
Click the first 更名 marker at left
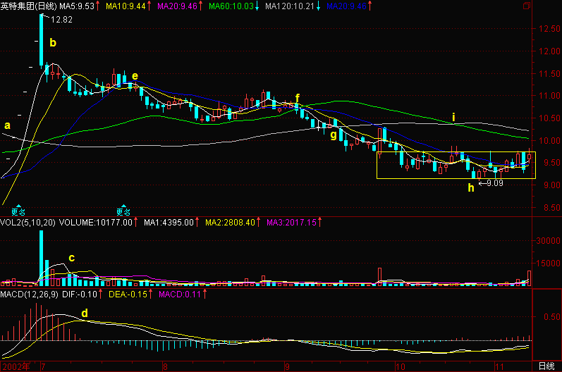(18, 211)
